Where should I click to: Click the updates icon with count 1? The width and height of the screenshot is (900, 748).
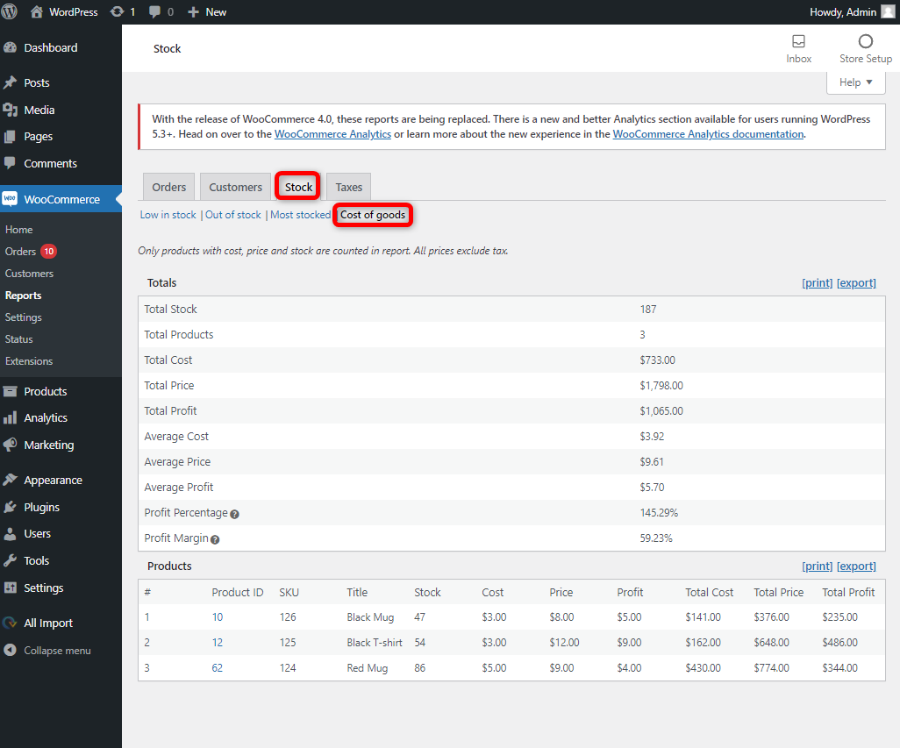click(x=117, y=11)
